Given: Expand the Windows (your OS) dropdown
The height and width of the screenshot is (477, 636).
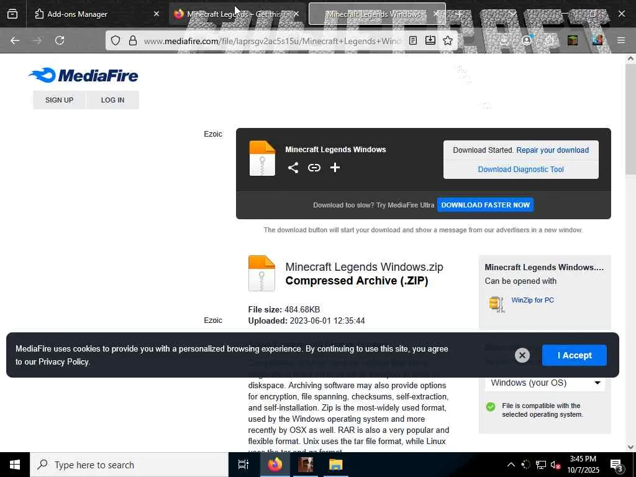Looking at the screenshot, I should (545, 383).
